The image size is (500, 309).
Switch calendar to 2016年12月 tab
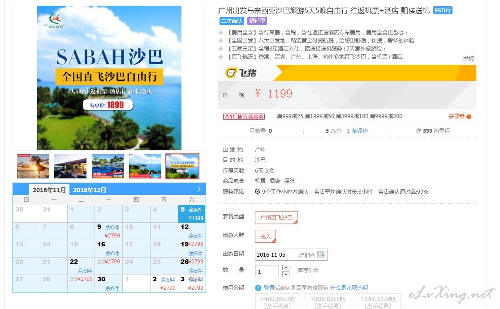(90, 190)
